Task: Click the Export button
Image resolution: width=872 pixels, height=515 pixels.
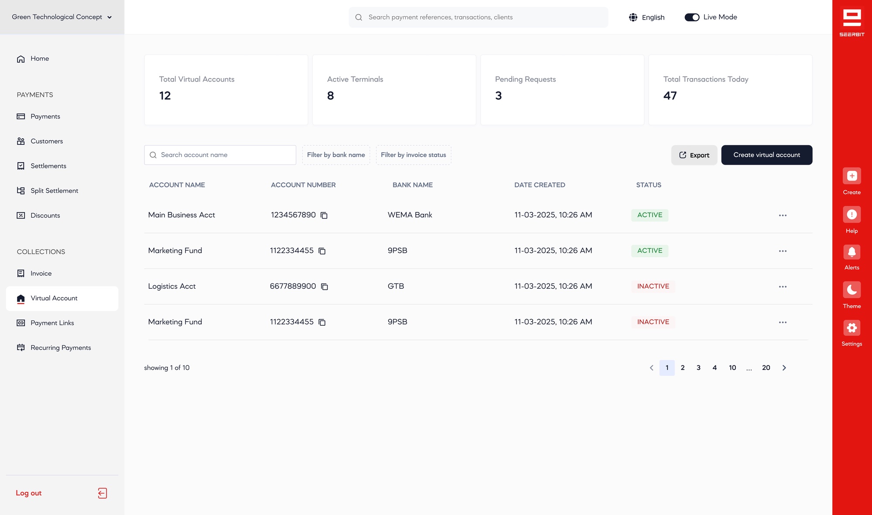Action: coord(694,155)
